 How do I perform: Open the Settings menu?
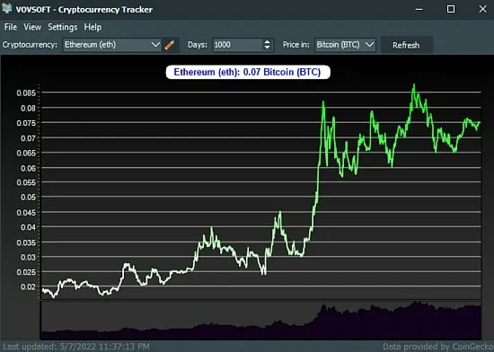click(62, 27)
